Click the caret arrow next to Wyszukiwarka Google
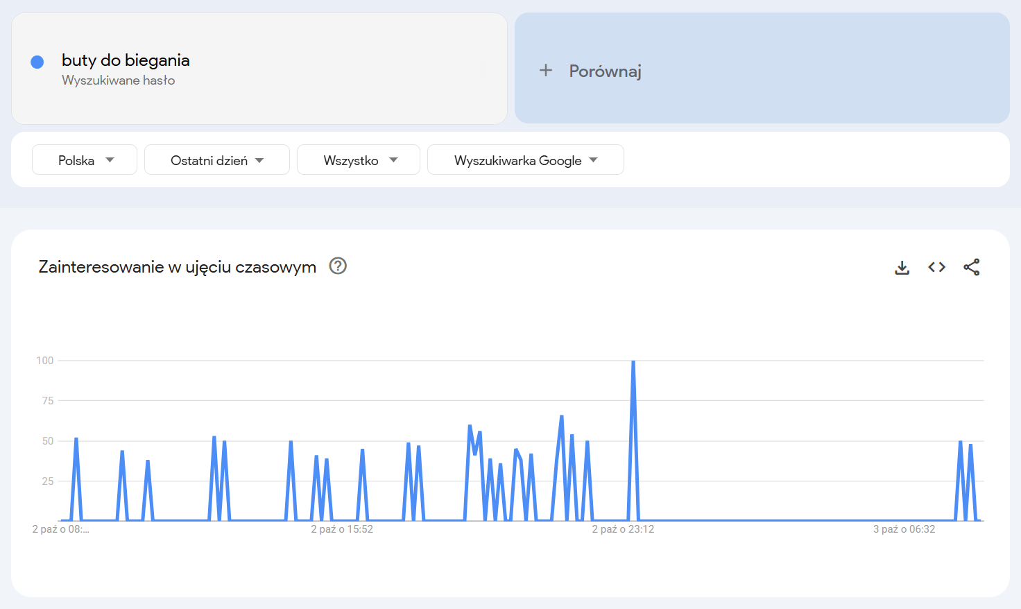1021x609 pixels. (x=593, y=160)
